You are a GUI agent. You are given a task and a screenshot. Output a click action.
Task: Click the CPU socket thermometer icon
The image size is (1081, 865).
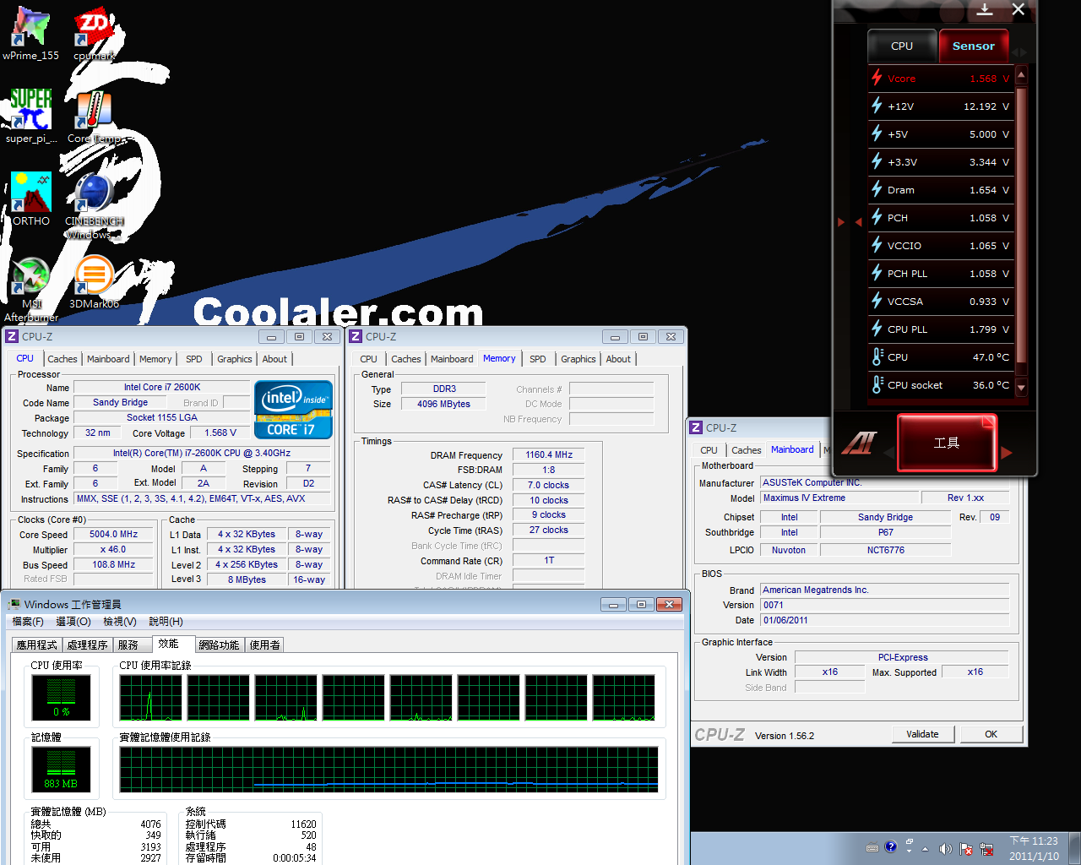click(x=877, y=384)
